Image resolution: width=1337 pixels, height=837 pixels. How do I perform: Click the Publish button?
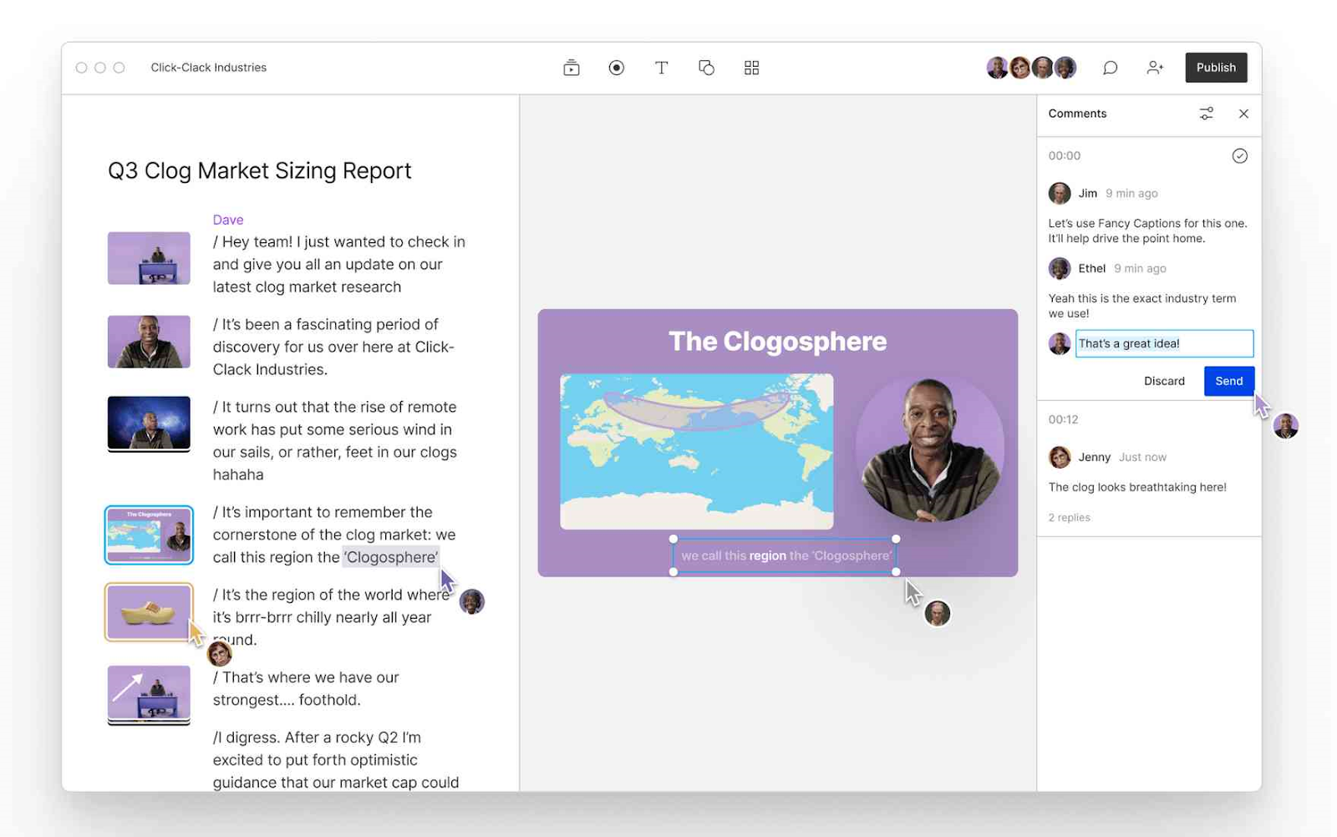point(1216,68)
